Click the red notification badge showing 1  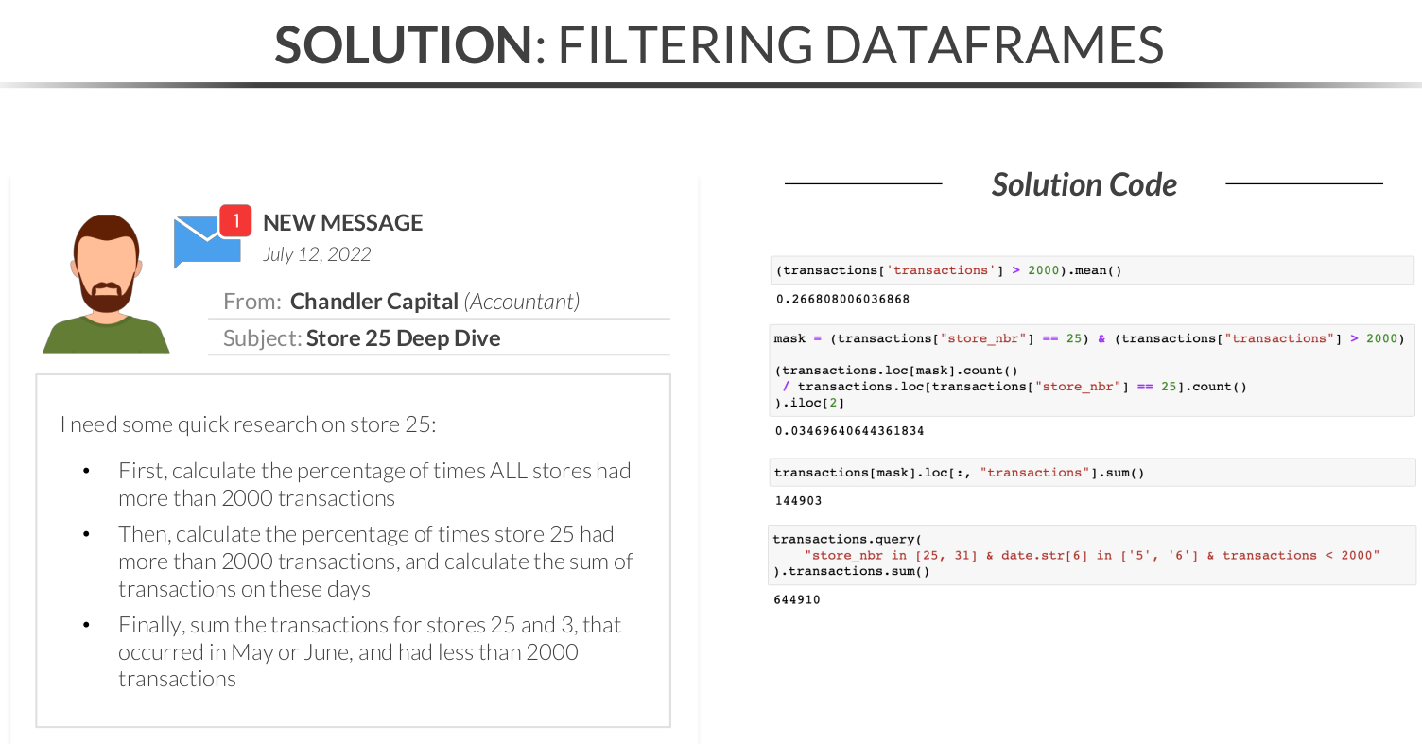[x=235, y=220]
